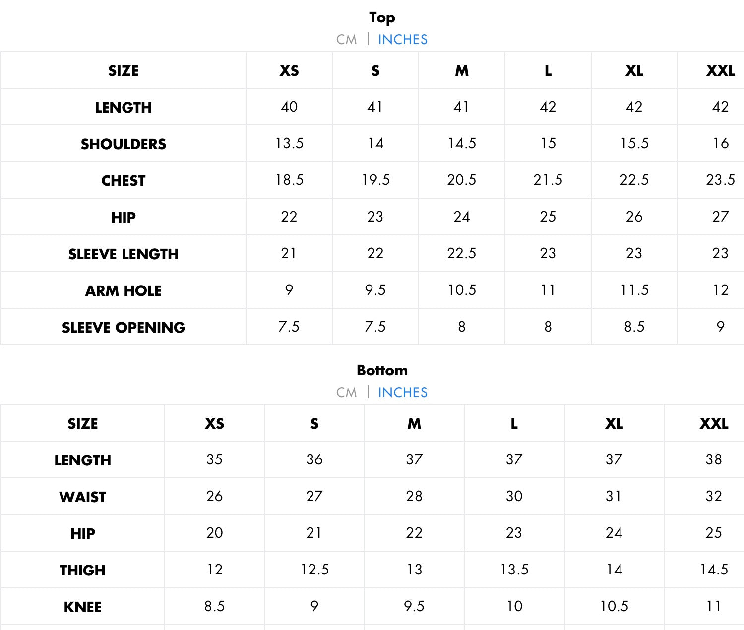
Task: Click the Top chart XS column header
Action: coord(289,71)
